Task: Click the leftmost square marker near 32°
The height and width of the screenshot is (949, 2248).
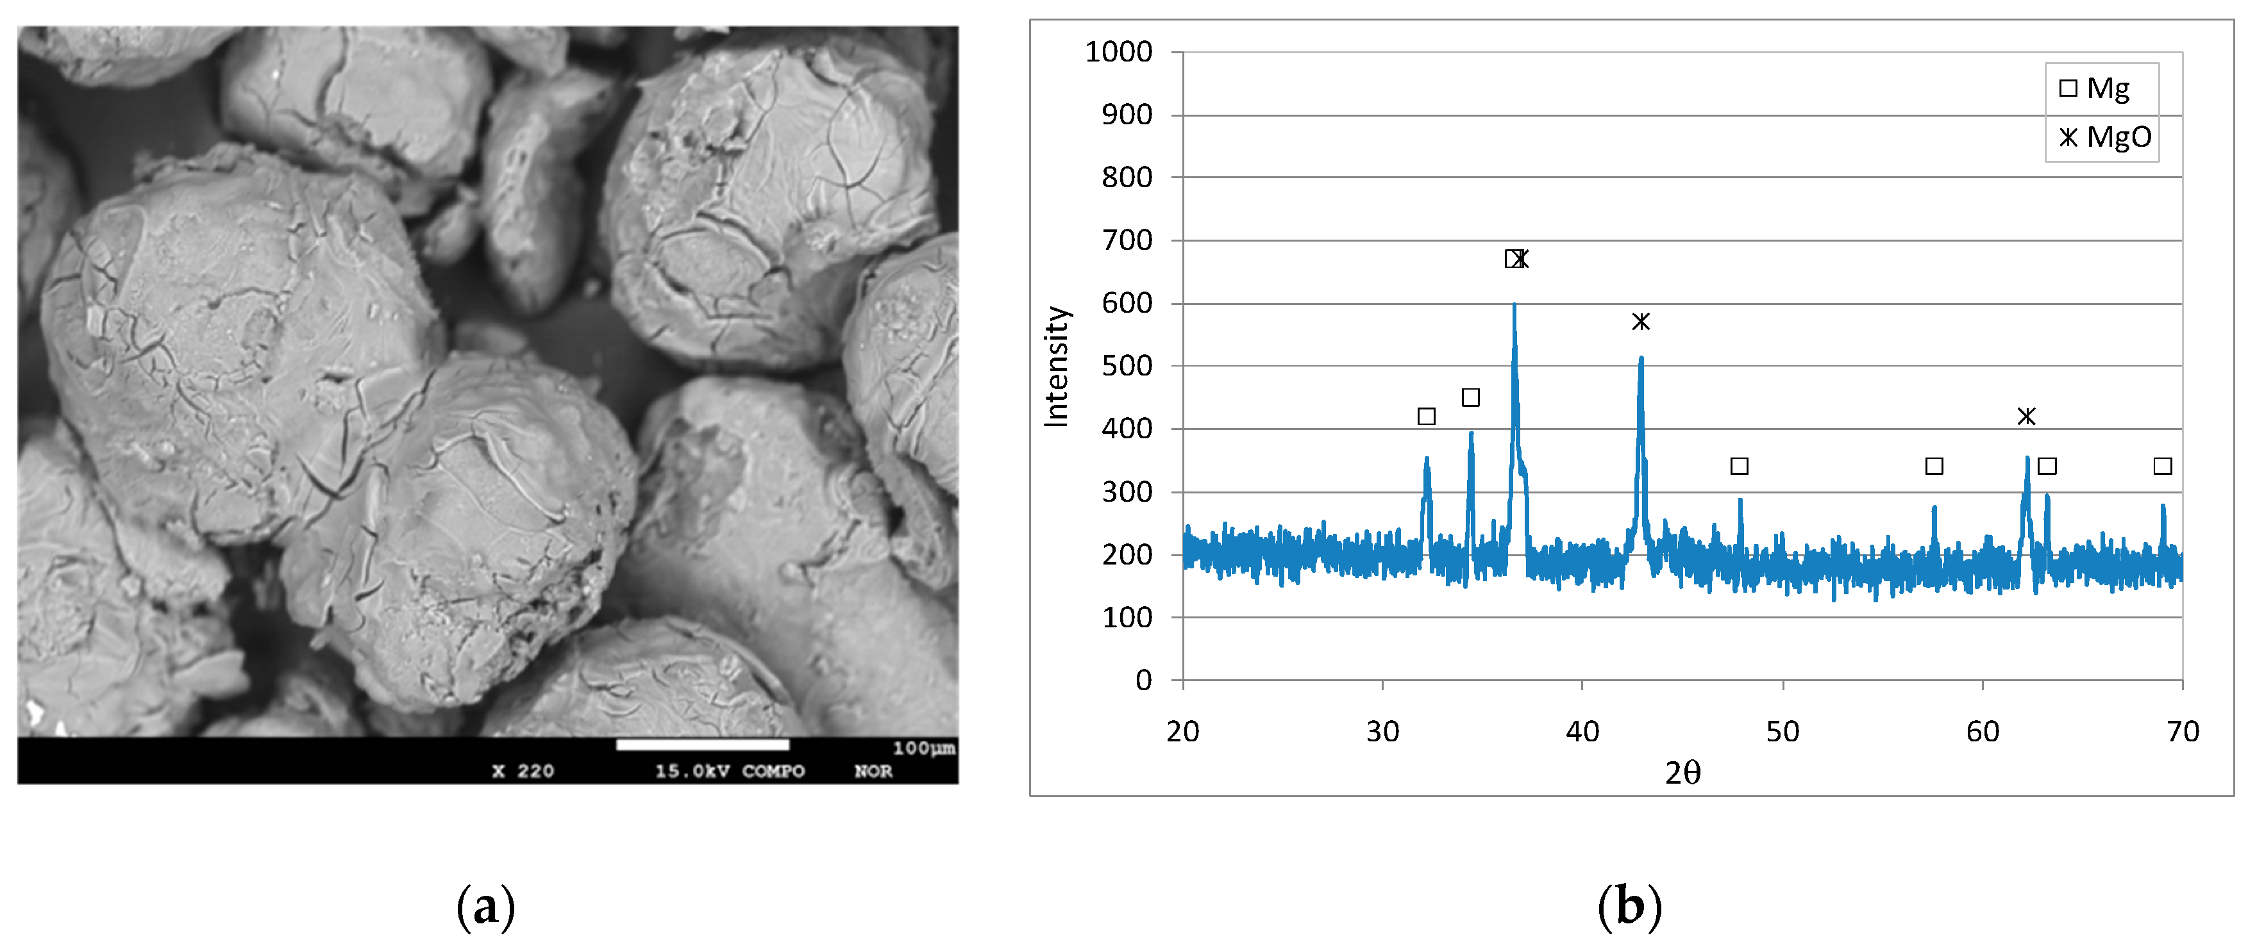Action: tap(1427, 416)
